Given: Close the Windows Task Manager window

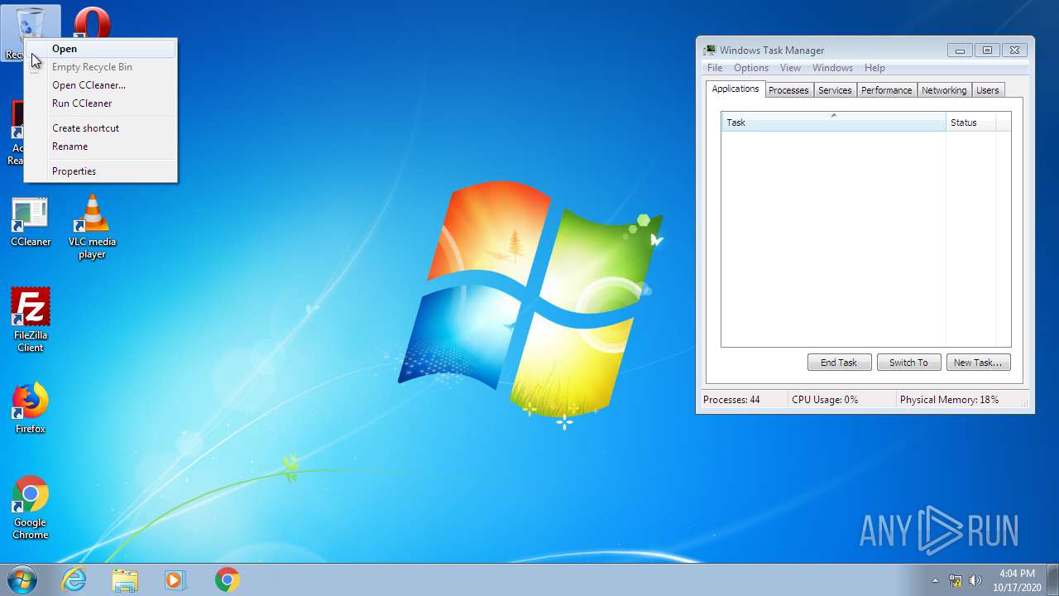Looking at the screenshot, I should [x=1015, y=50].
